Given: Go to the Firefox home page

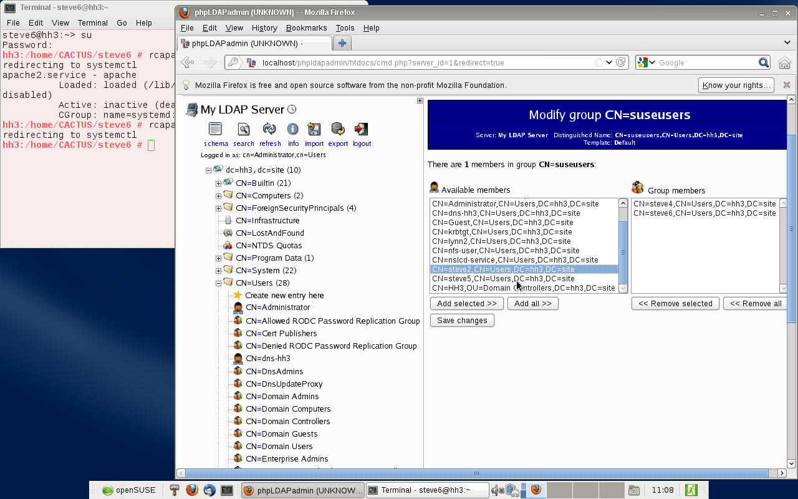Looking at the screenshot, I should tap(784, 62).
